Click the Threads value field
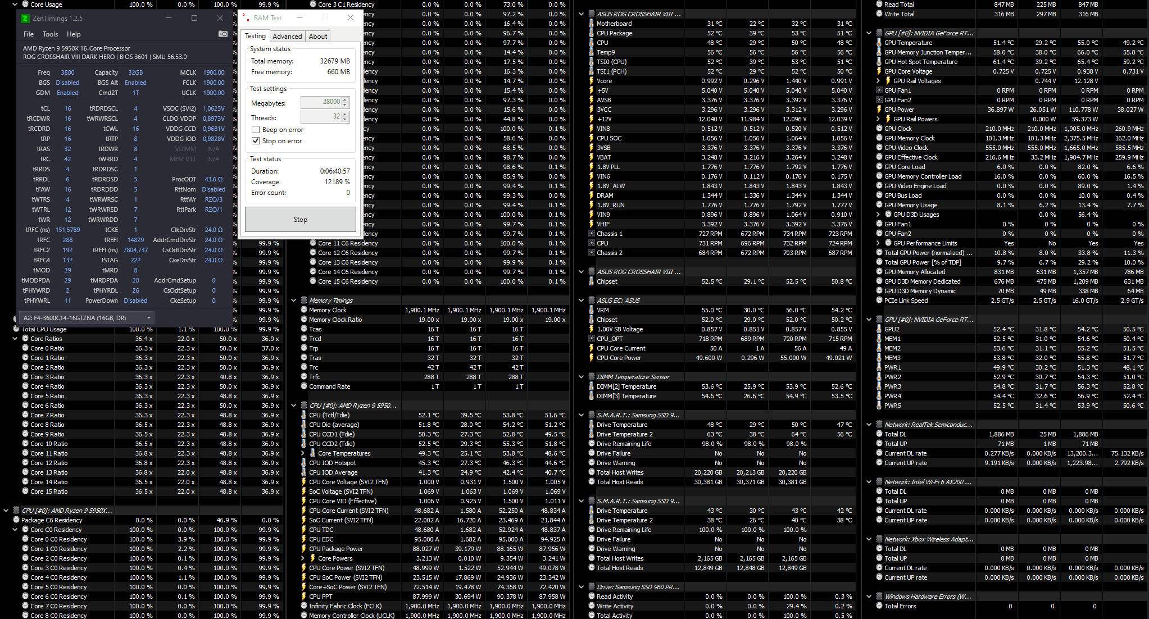 point(321,117)
